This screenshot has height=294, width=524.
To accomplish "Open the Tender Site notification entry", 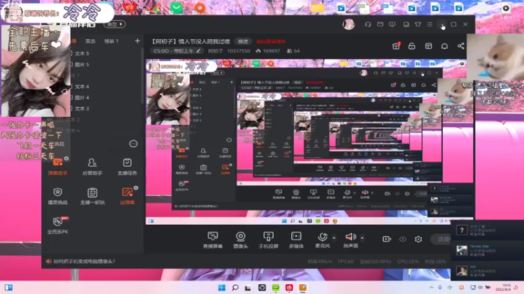I will click(487, 250).
